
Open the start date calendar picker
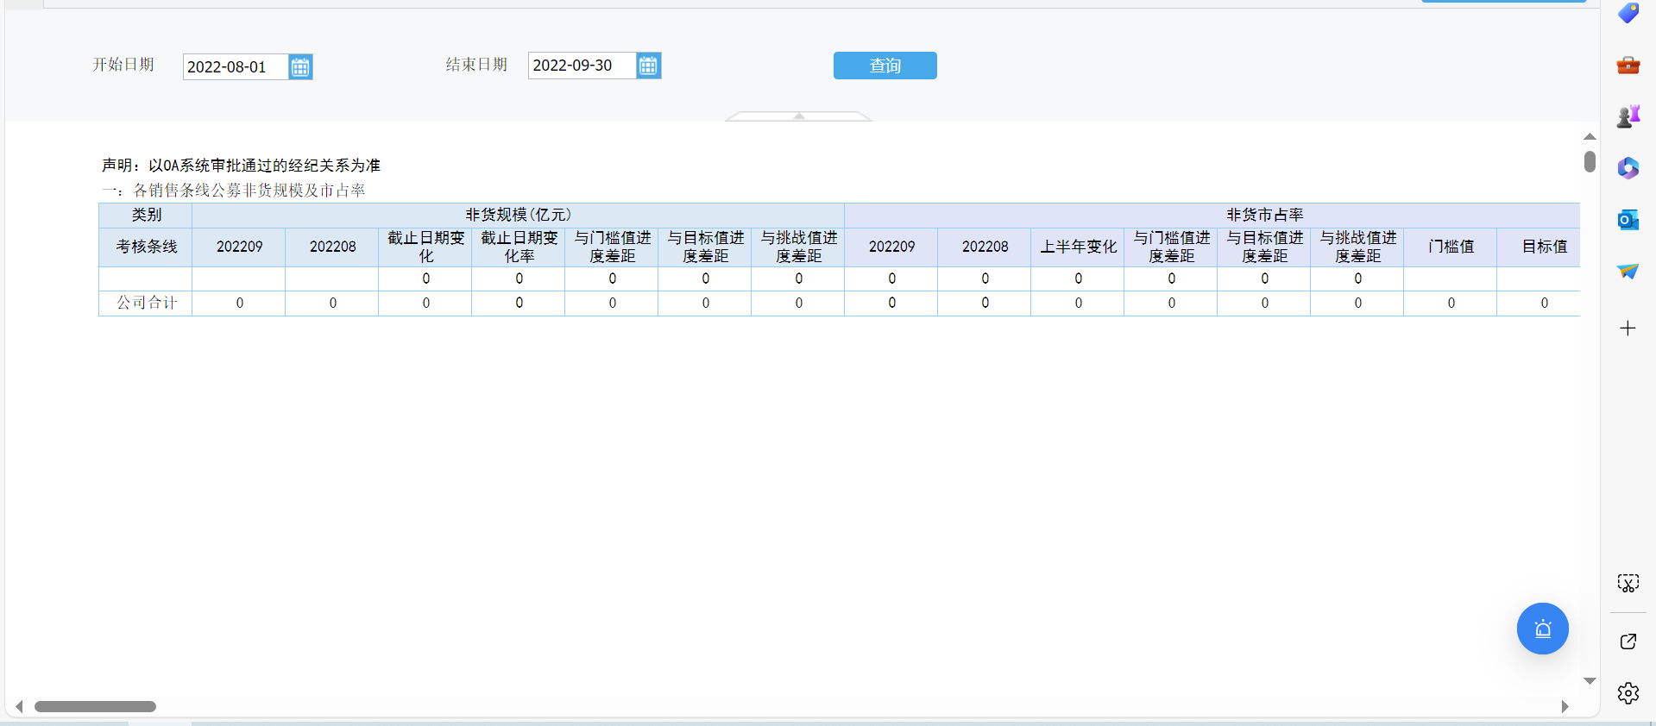point(300,67)
